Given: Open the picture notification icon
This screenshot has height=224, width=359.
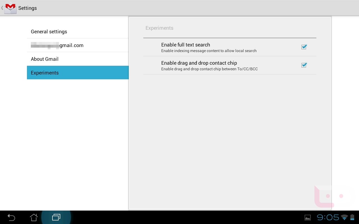Looking at the screenshot, I should [x=308, y=218].
